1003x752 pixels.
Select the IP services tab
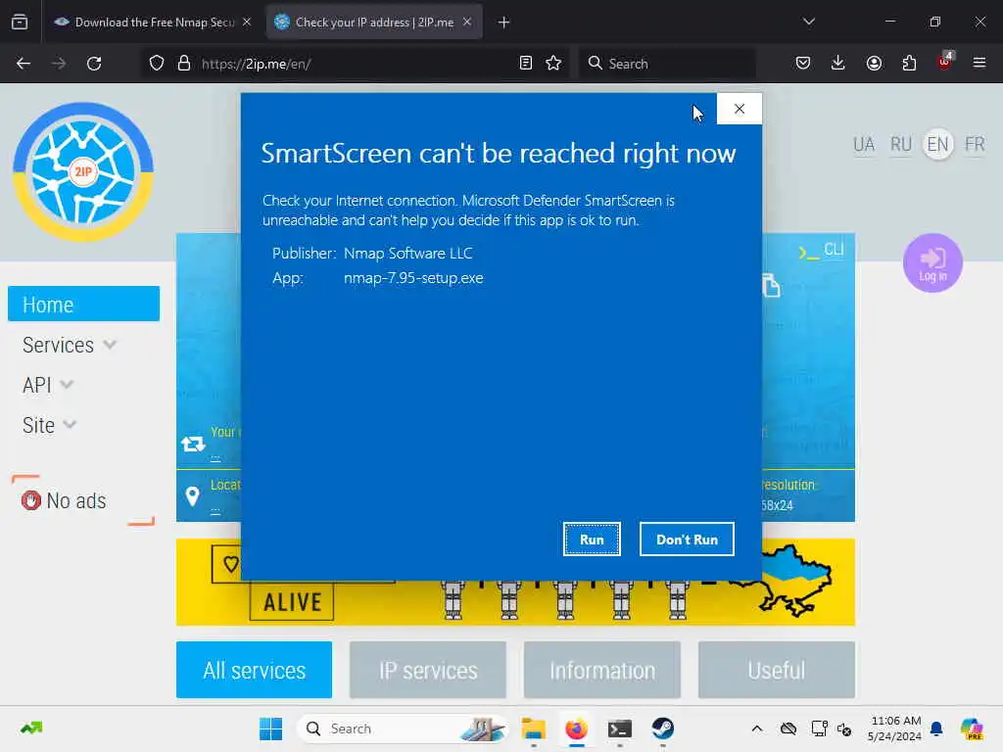click(x=428, y=670)
